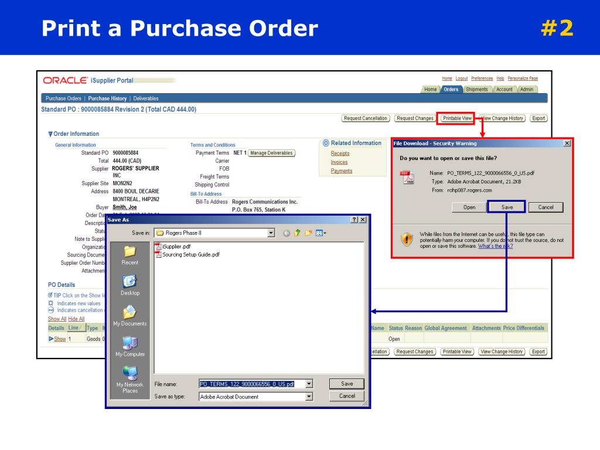Click the top View Change History button
Screen dimensions: 600x450
(x=502, y=118)
